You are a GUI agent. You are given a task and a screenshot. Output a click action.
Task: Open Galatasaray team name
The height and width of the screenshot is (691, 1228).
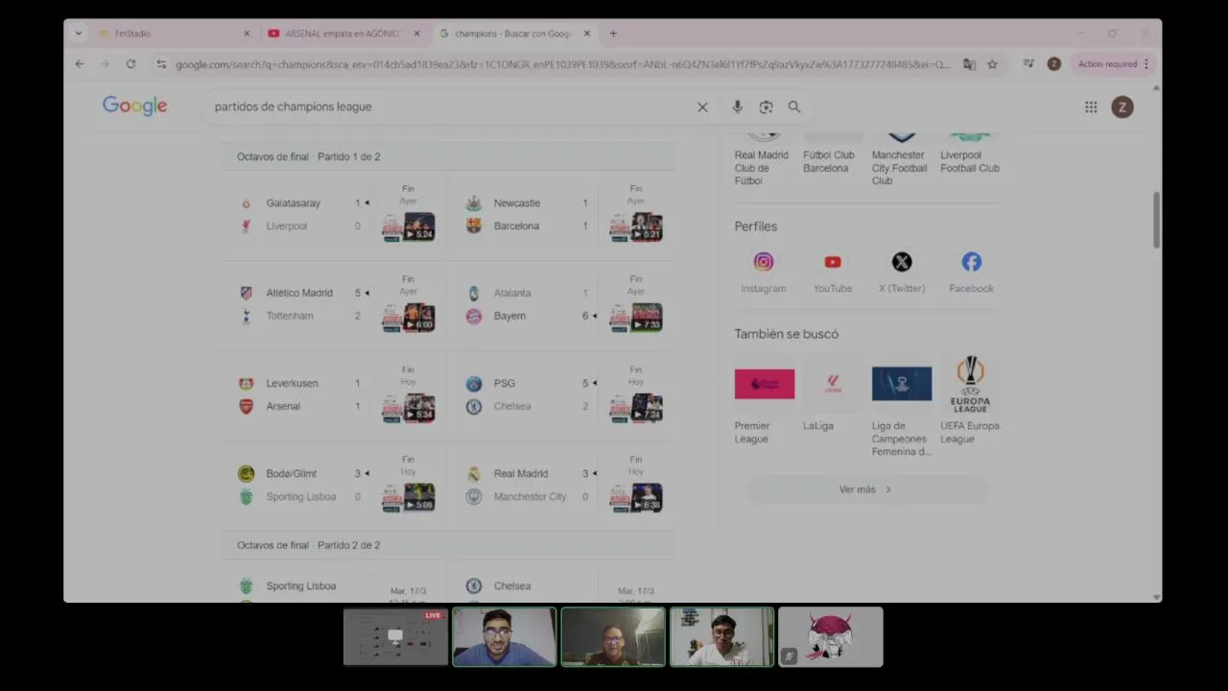pos(294,203)
